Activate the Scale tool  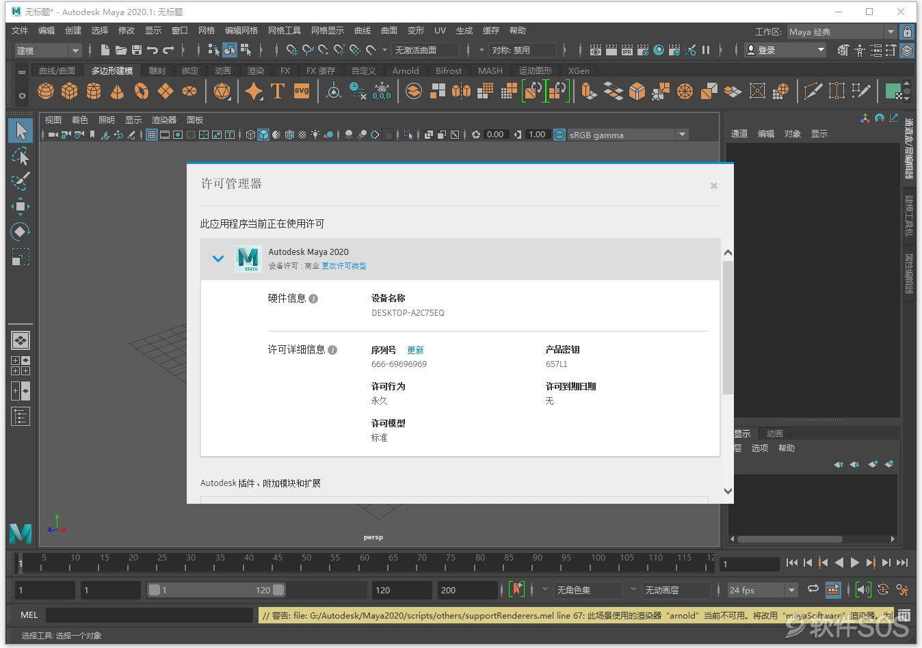point(21,257)
